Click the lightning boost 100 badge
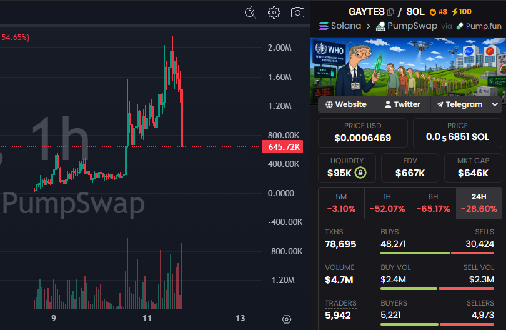 [x=462, y=12]
